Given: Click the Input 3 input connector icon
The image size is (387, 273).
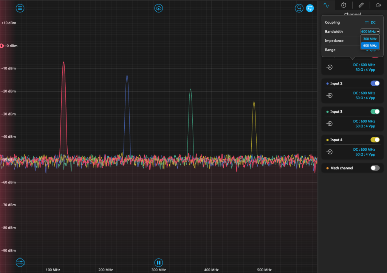Looking at the screenshot, I should click(330, 124).
